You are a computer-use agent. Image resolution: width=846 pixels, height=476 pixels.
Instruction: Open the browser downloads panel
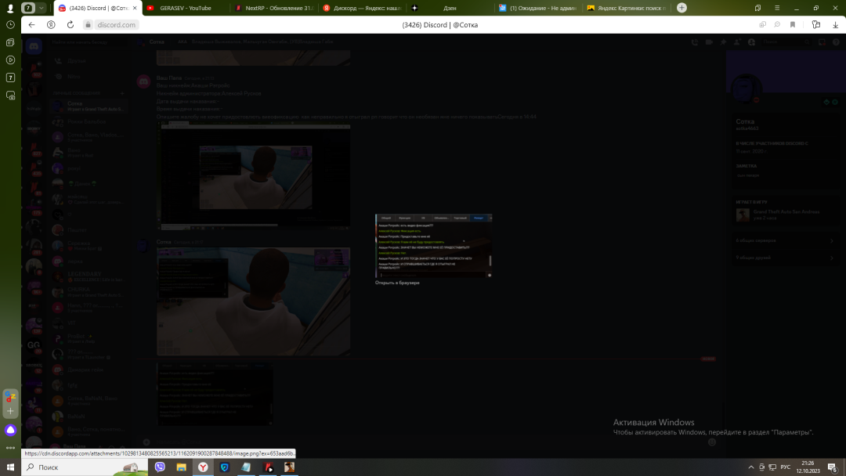click(835, 25)
